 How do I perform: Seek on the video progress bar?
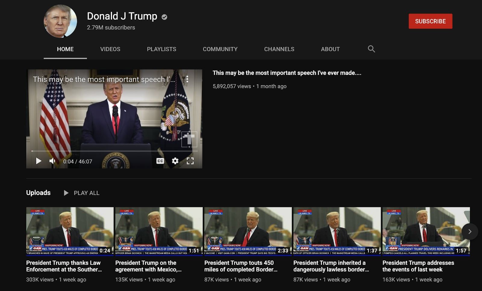[114, 151]
